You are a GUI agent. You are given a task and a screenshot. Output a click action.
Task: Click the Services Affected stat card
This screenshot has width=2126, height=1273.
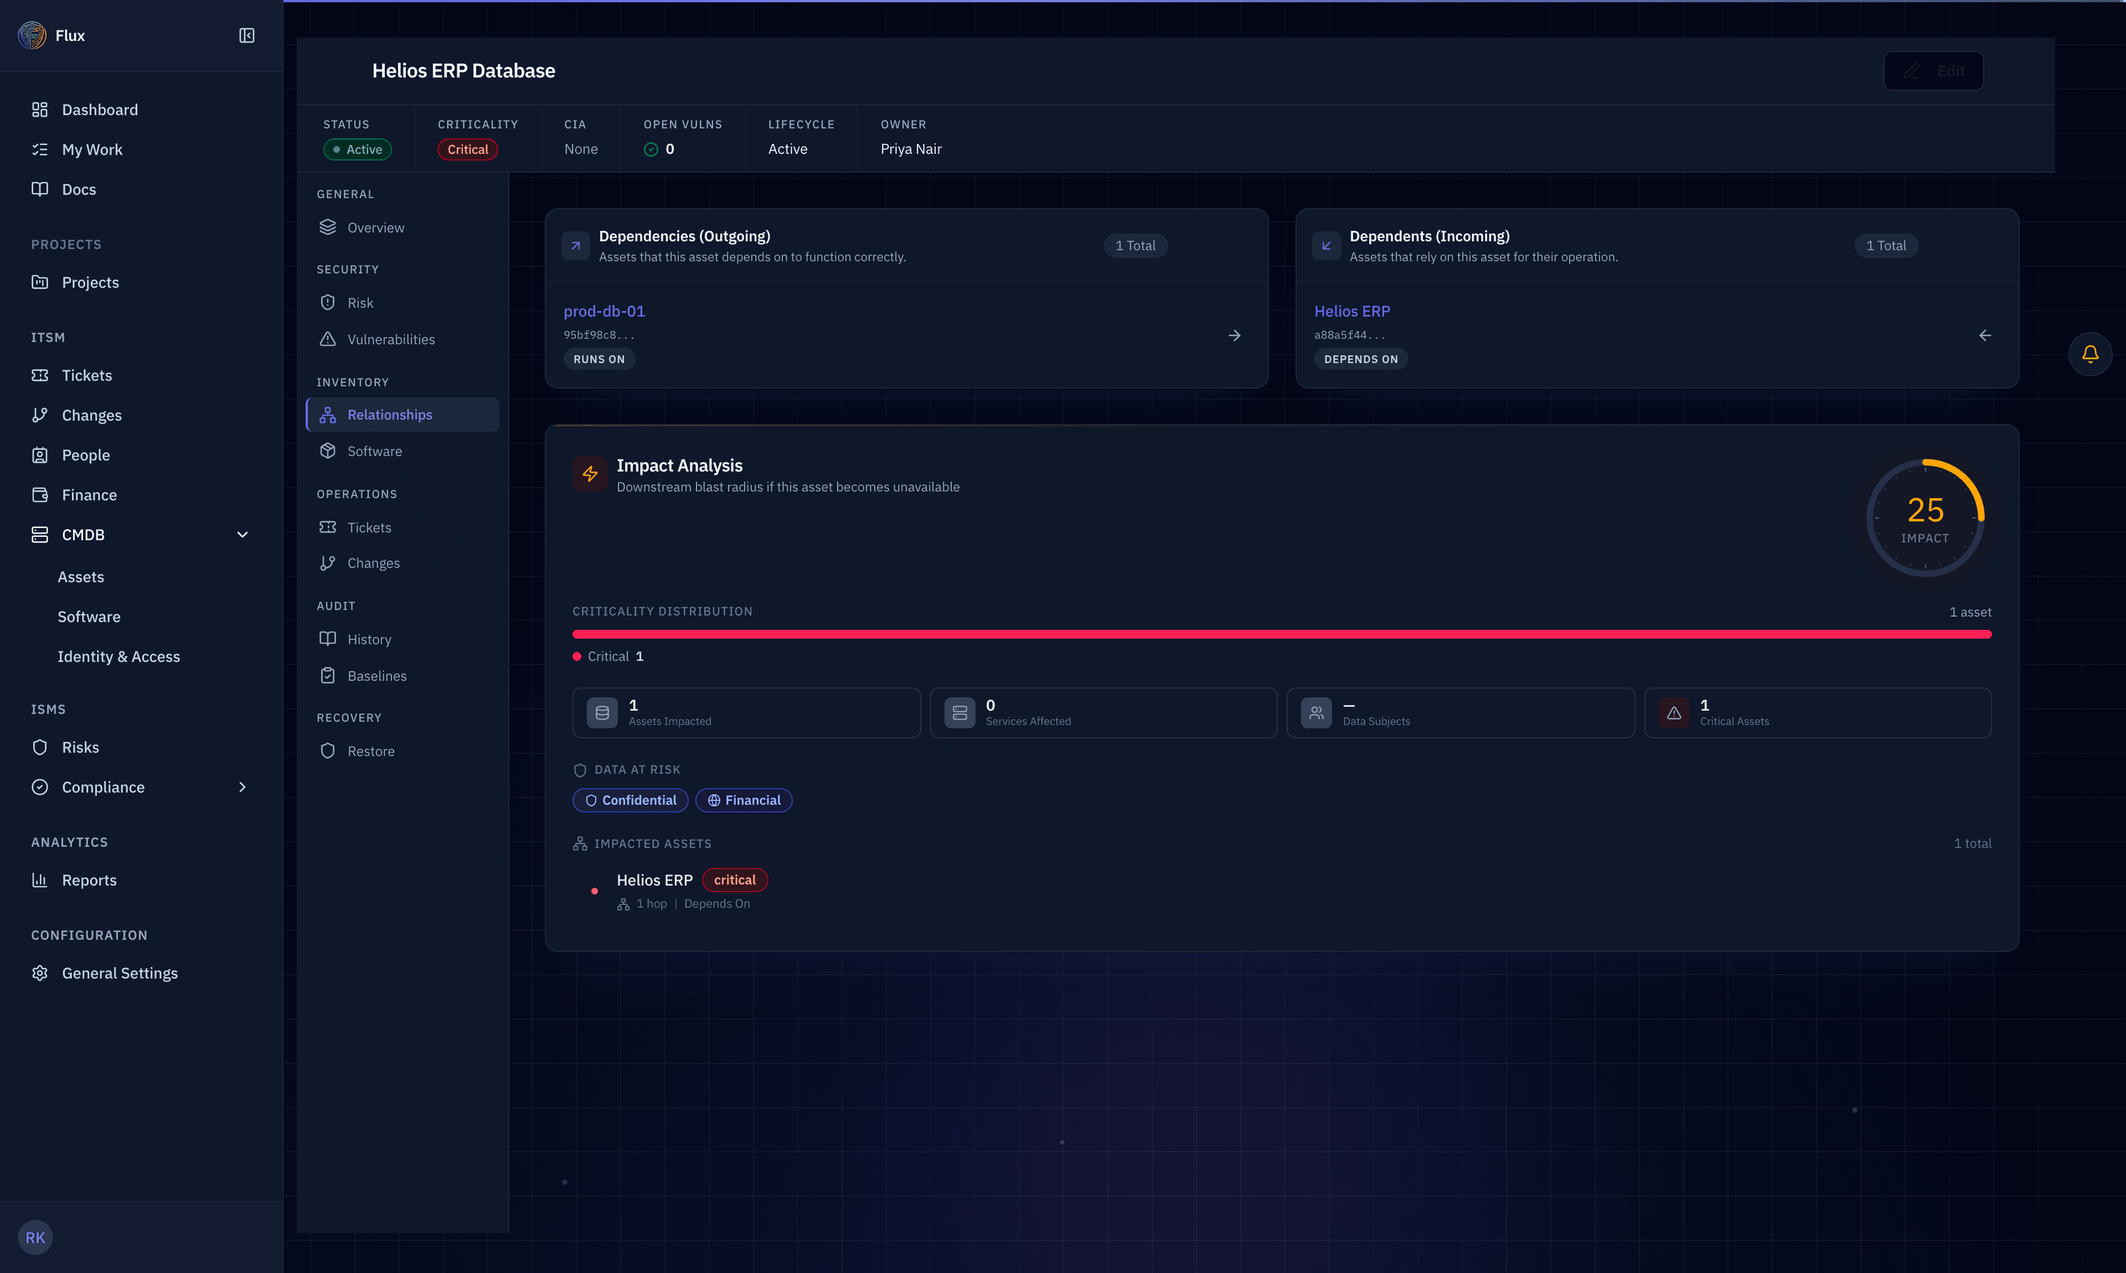pyautogui.click(x=1103, y=713)
